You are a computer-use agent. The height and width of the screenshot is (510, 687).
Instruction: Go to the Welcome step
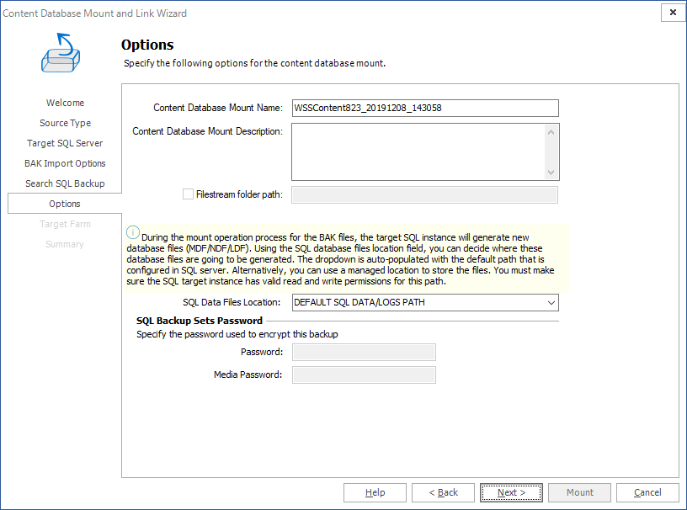(x=65, y=103)
